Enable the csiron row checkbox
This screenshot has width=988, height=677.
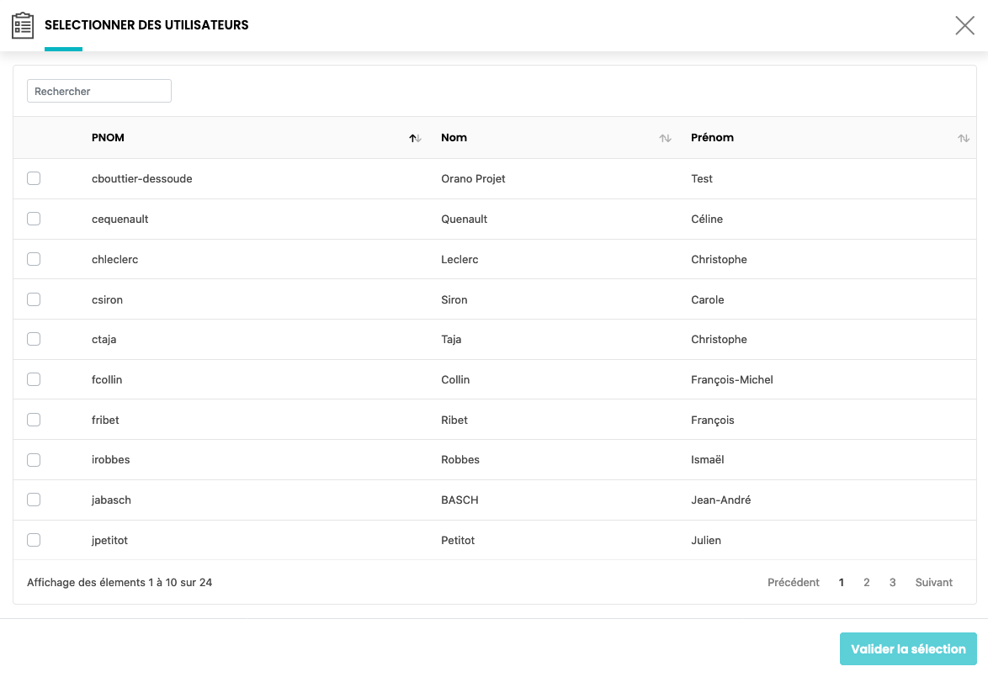(x=34, y=299)
